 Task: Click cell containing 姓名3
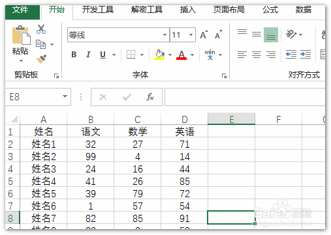44,169
